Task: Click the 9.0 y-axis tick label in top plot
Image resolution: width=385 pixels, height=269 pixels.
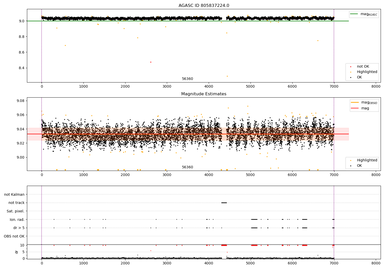Action: [22, 21]
